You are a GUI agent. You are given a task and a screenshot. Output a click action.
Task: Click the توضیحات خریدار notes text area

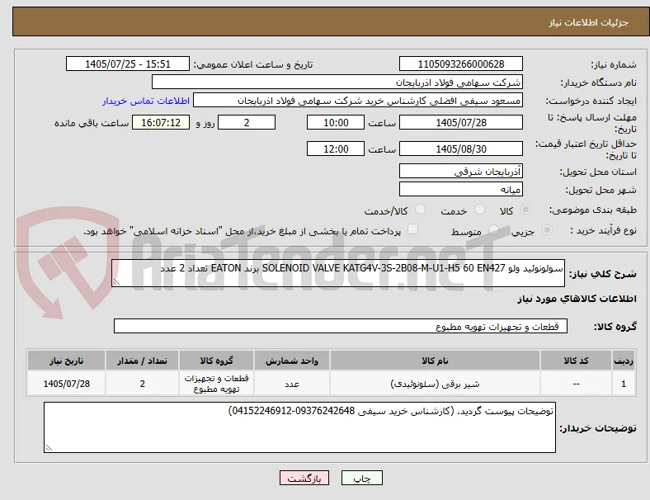(x=299, y=427)
